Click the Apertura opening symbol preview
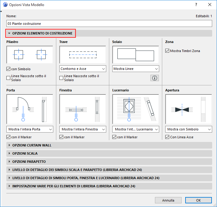This screenshot has width=217, height=207. [189, 109]
